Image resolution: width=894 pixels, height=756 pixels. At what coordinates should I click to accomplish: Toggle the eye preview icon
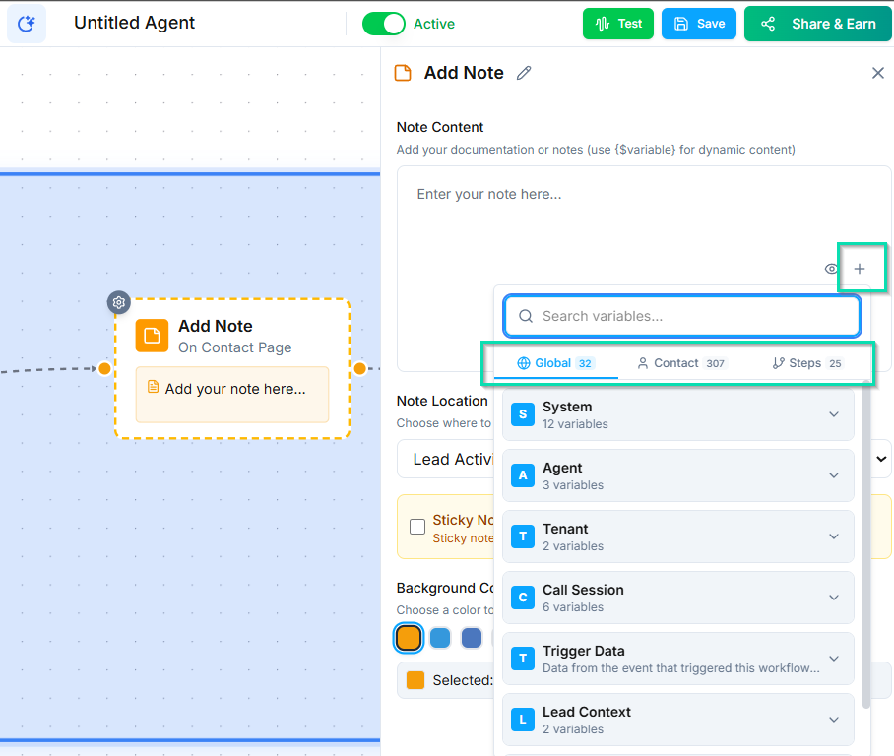(831, 269)
